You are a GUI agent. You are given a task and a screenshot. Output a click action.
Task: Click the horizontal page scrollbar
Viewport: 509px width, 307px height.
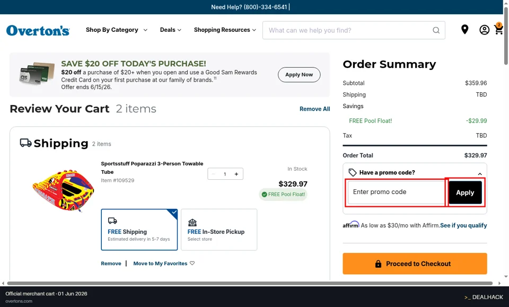point(250,283)
